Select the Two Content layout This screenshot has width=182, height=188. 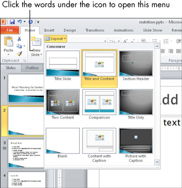point(62,104)
